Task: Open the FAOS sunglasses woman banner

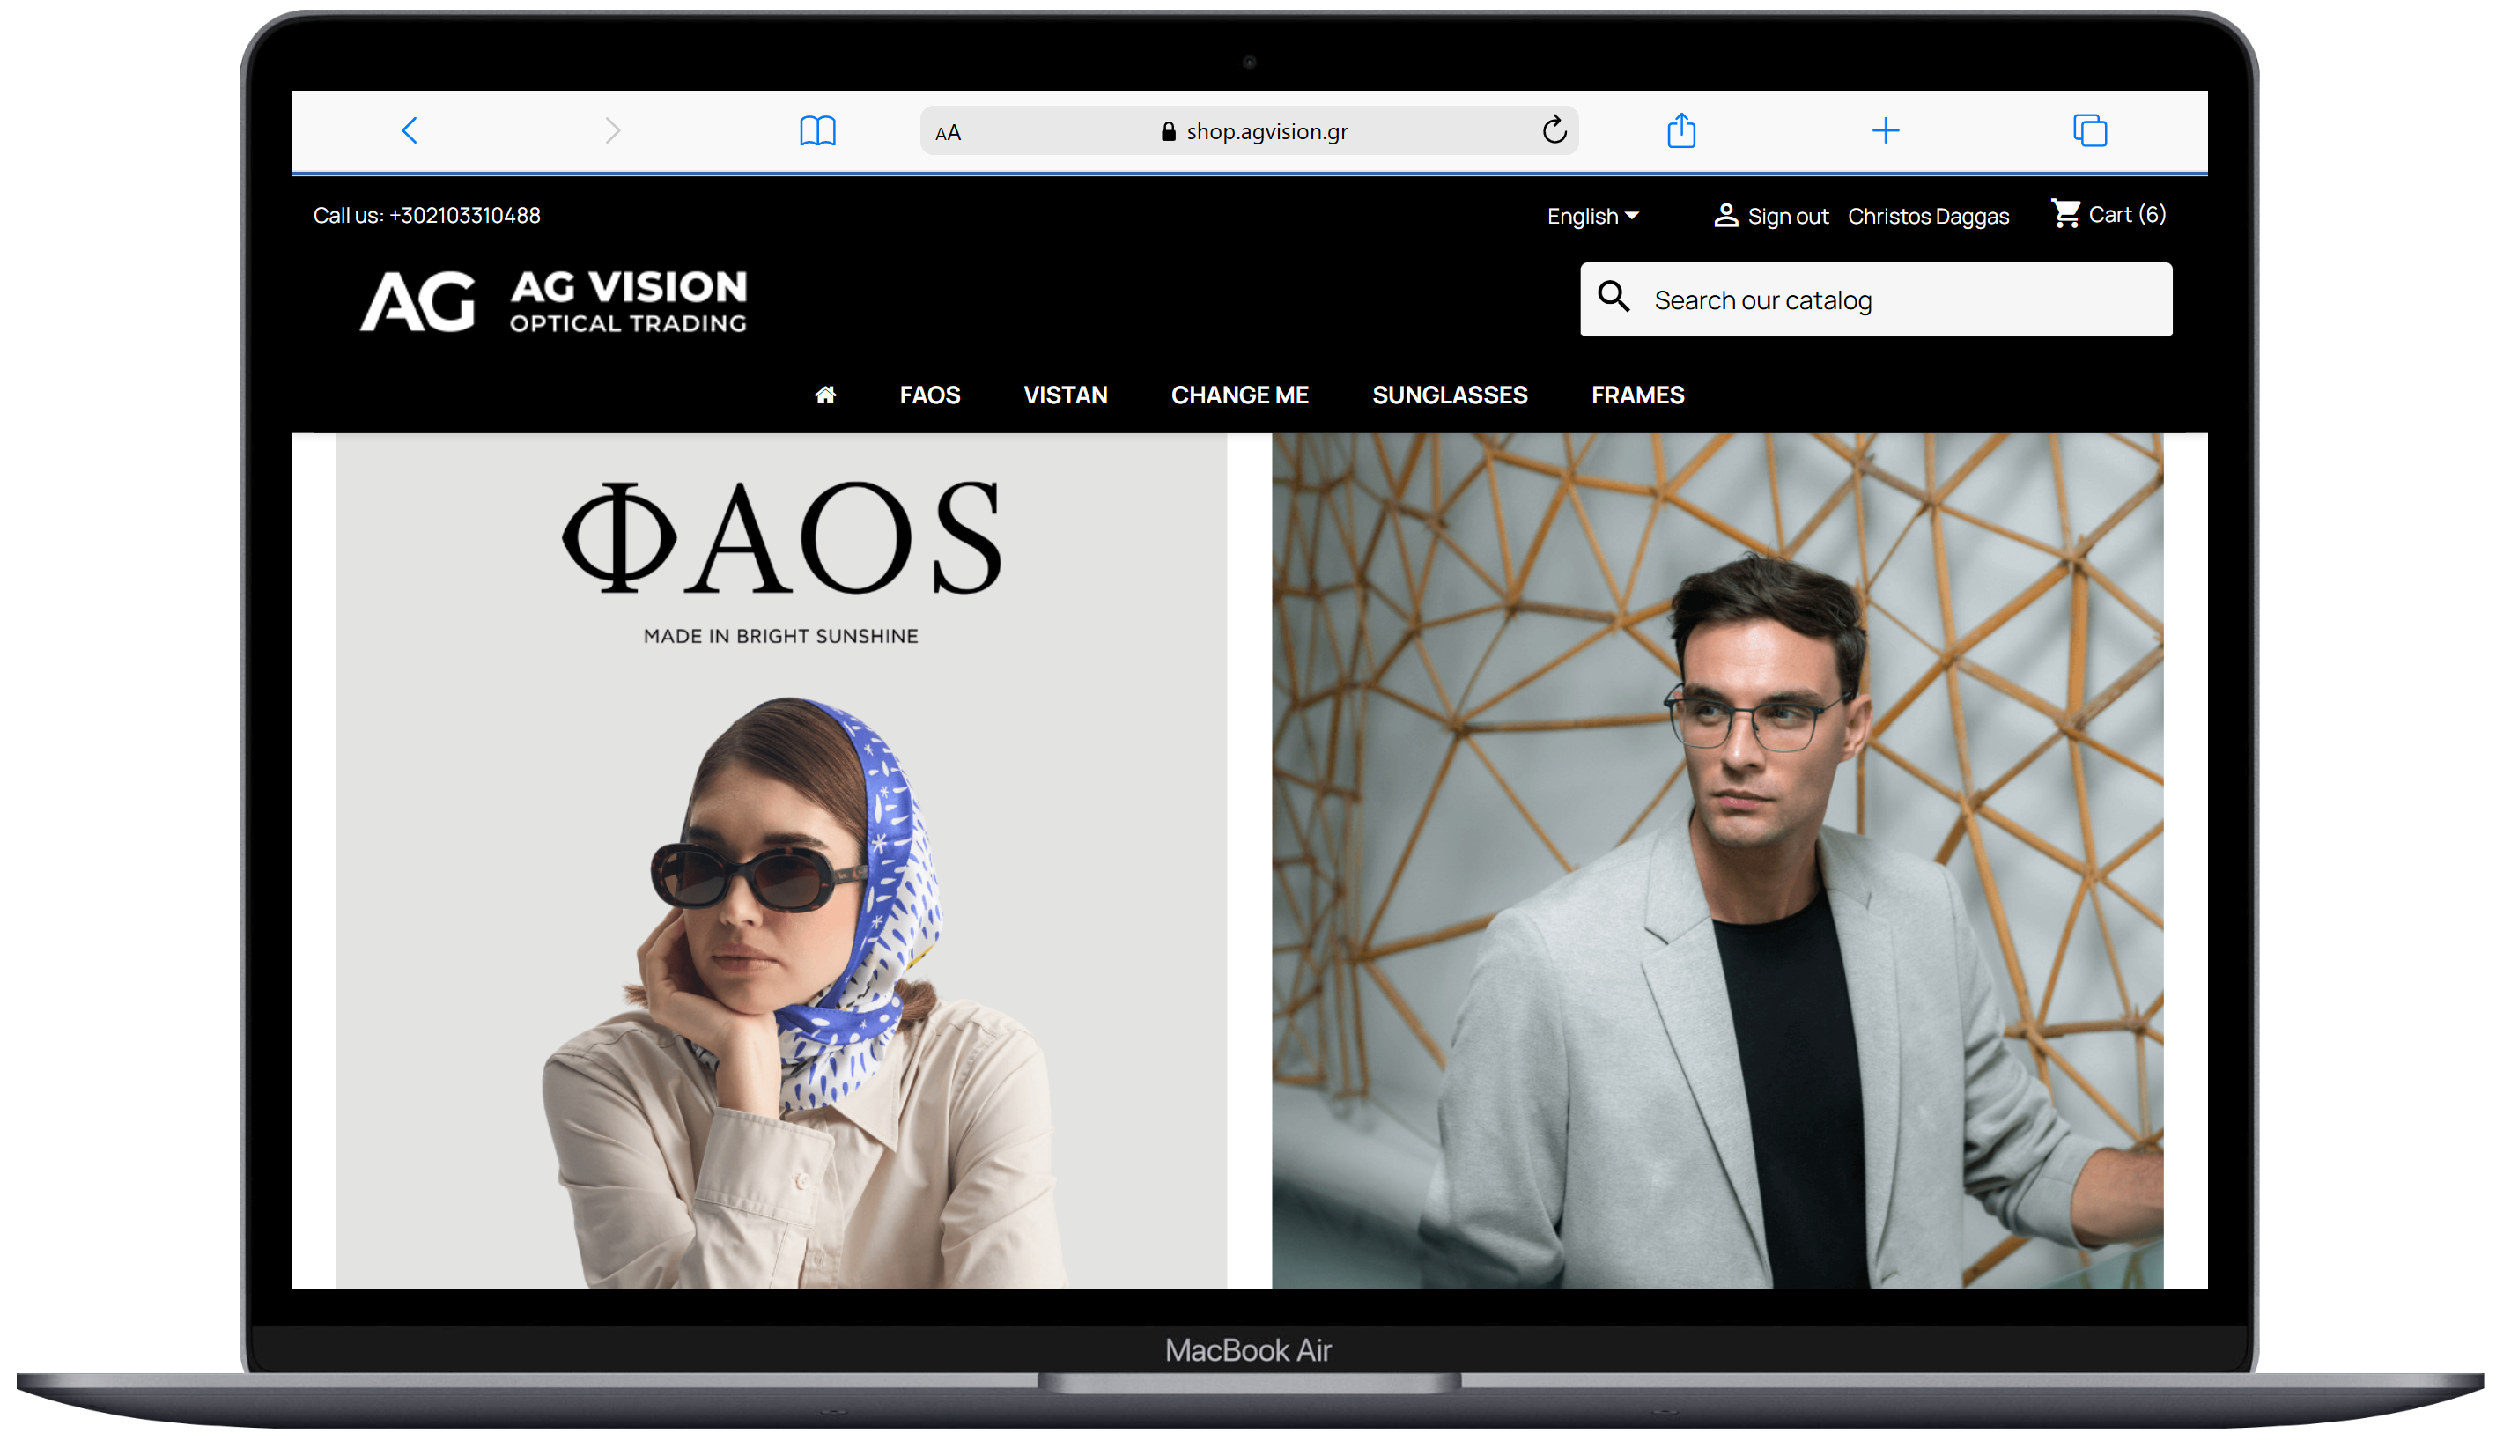Action: [x=780, y=861]
